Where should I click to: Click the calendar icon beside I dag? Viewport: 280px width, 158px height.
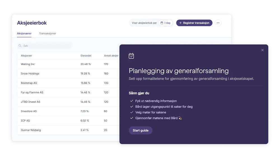[162, 23]
